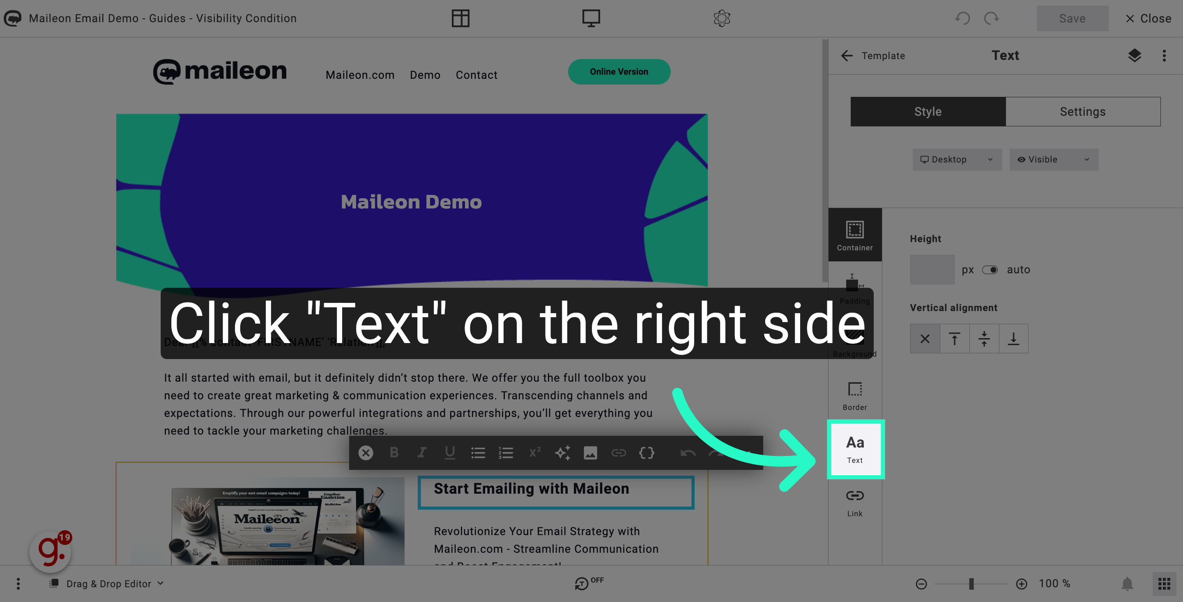Clear vertical alignment with X option

(925, 339)
